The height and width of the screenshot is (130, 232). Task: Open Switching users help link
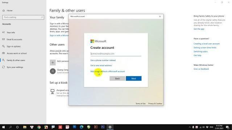(x=200, y=51)
